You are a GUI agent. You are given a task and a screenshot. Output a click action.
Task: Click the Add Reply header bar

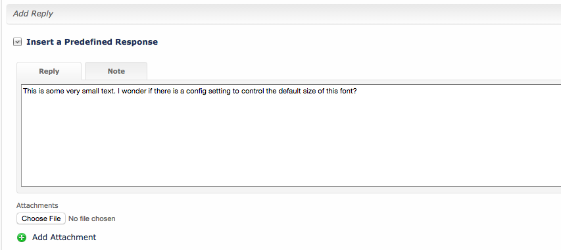click(283, 14)
